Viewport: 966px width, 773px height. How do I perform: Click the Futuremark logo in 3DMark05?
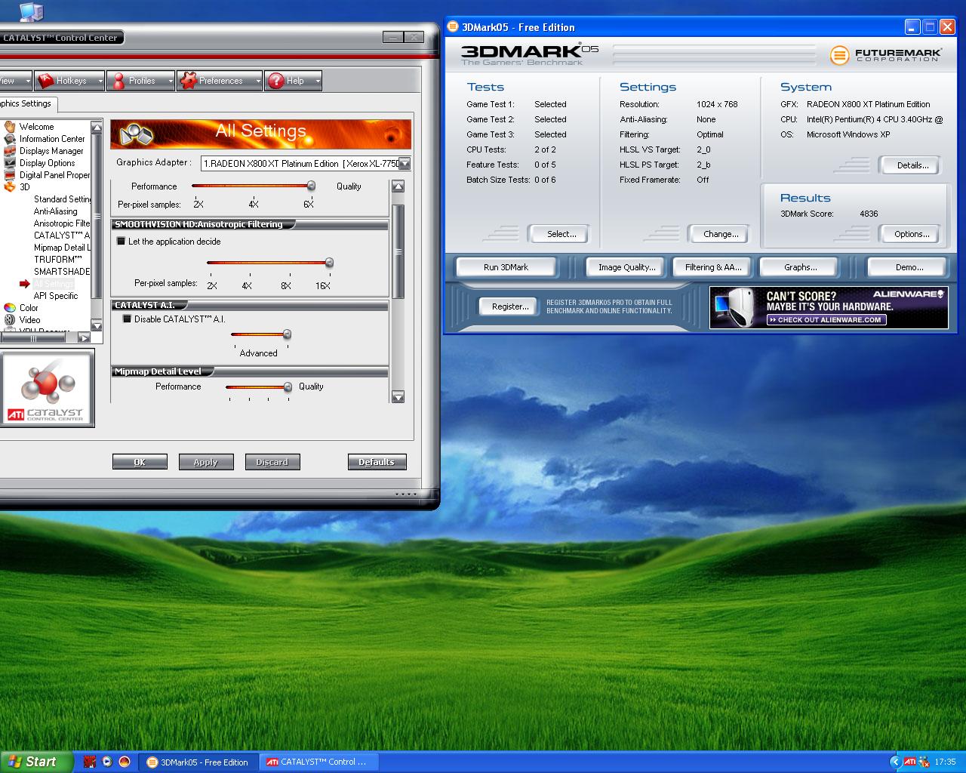coord(885,55)
